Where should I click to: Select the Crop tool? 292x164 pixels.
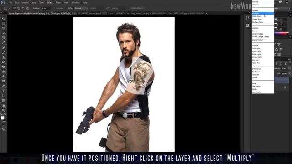[x=3, y=38]
